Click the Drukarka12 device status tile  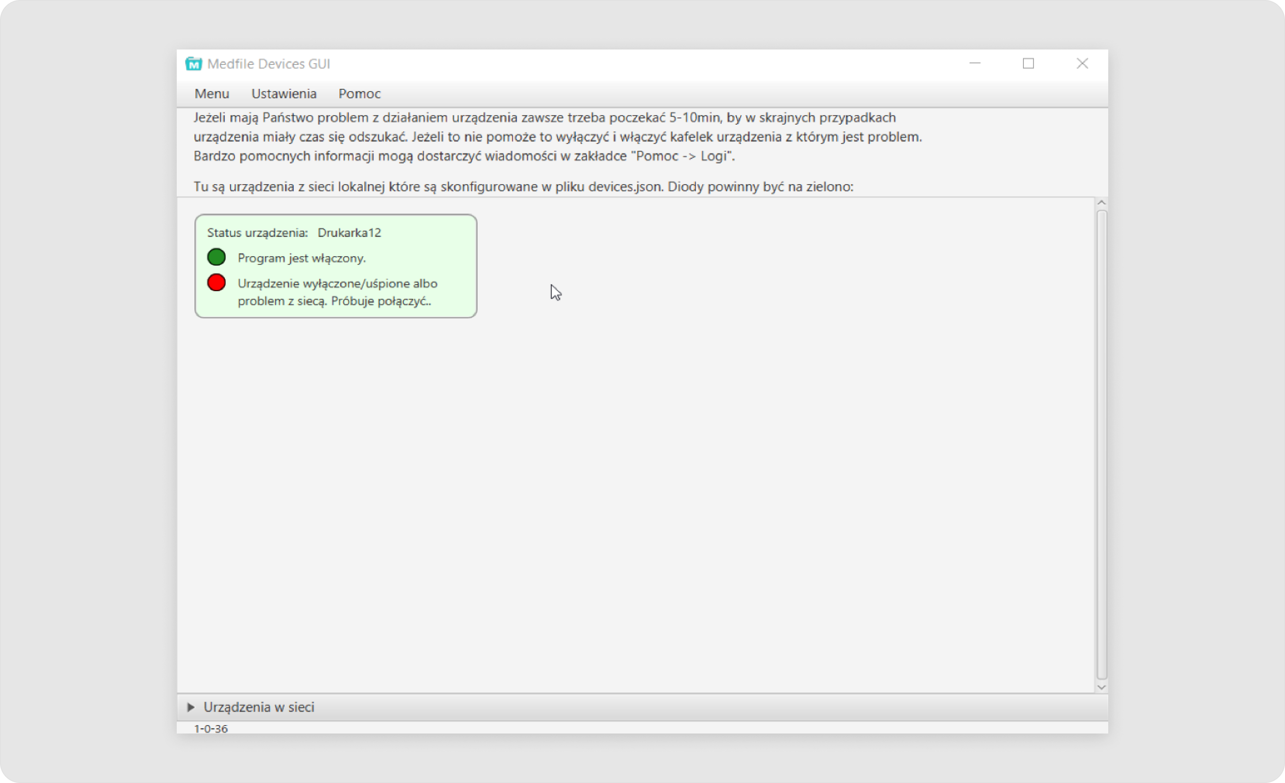point(336,266)
